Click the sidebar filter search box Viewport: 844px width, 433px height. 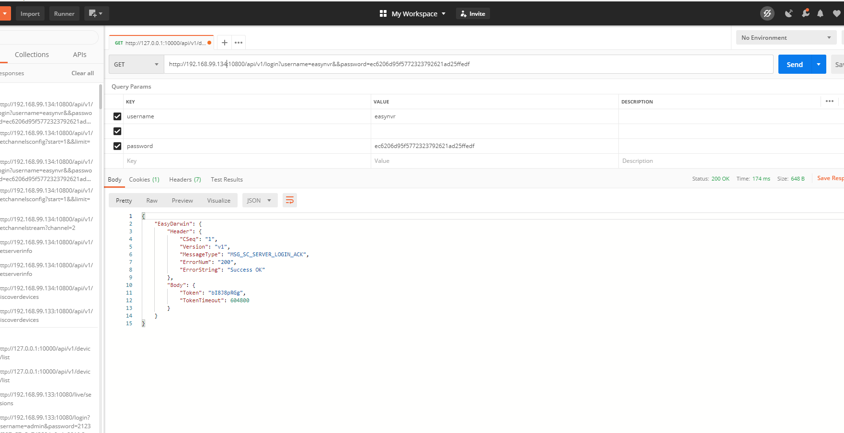pyautogui.click(x=48, y=37)
